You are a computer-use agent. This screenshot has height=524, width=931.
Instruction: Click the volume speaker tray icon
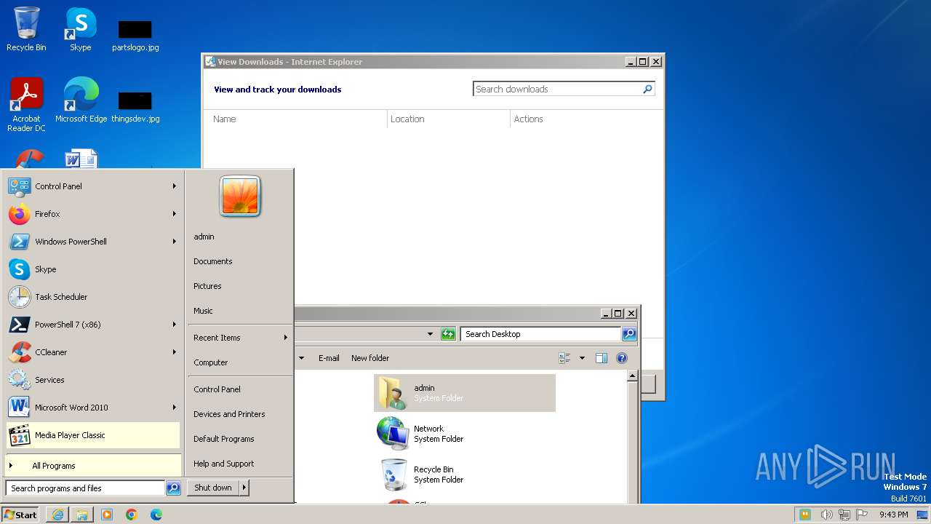(x=826, y=515)
